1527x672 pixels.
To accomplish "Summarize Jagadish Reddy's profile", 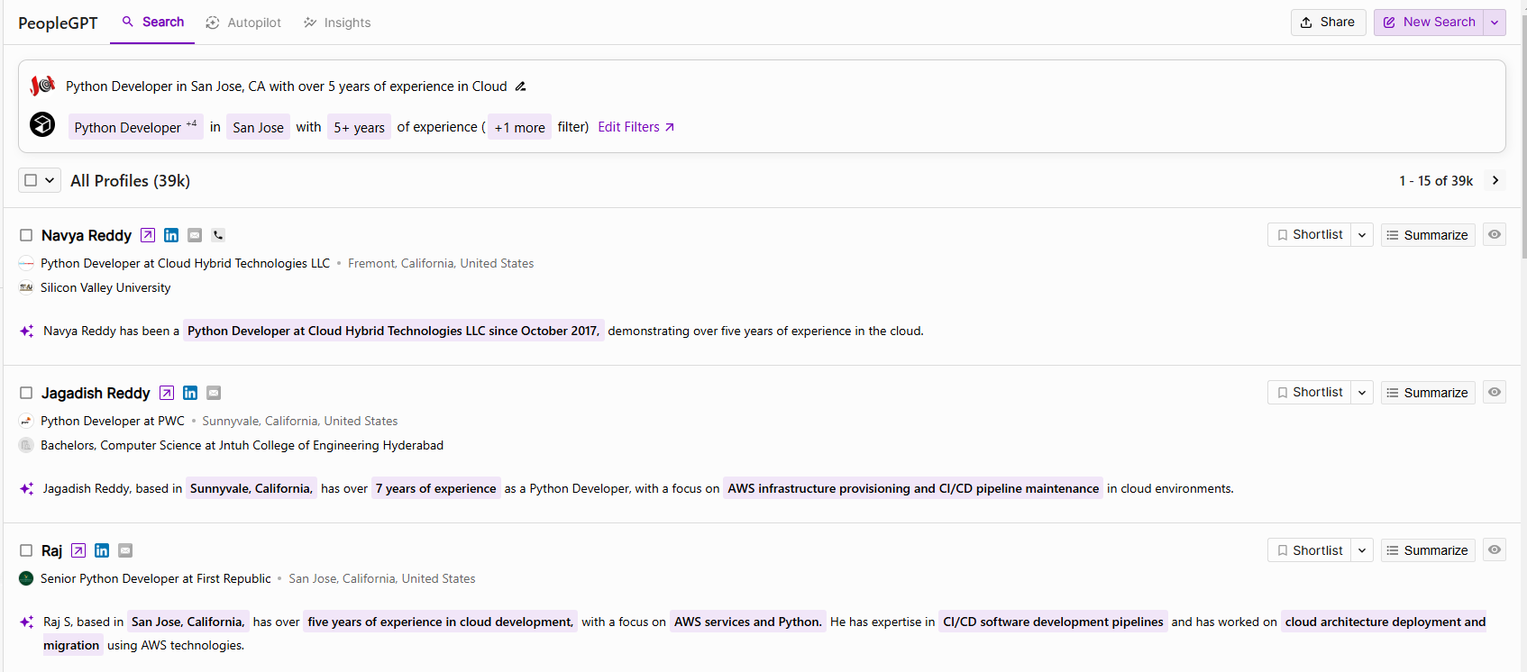I will tap(1428, 393).
